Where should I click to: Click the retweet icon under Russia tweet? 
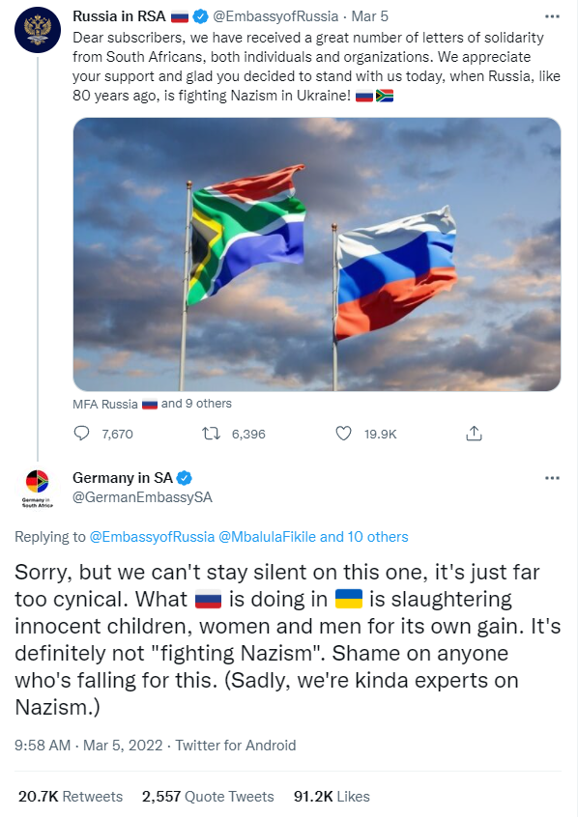click(x=212, y=433)
